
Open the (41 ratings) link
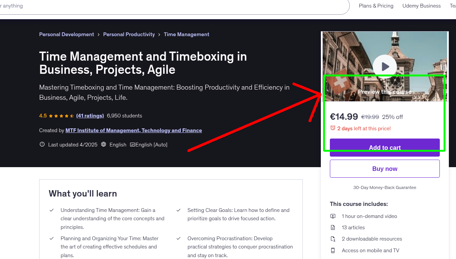coord(90,116)
